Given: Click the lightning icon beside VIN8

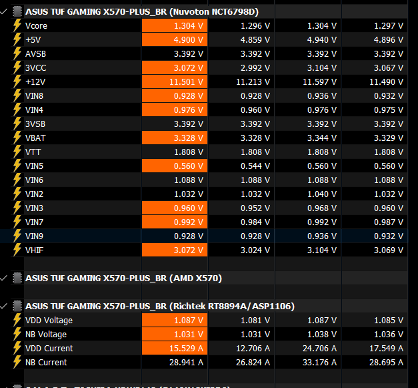Looking at the screenshot, I should (x=17, y=95).
